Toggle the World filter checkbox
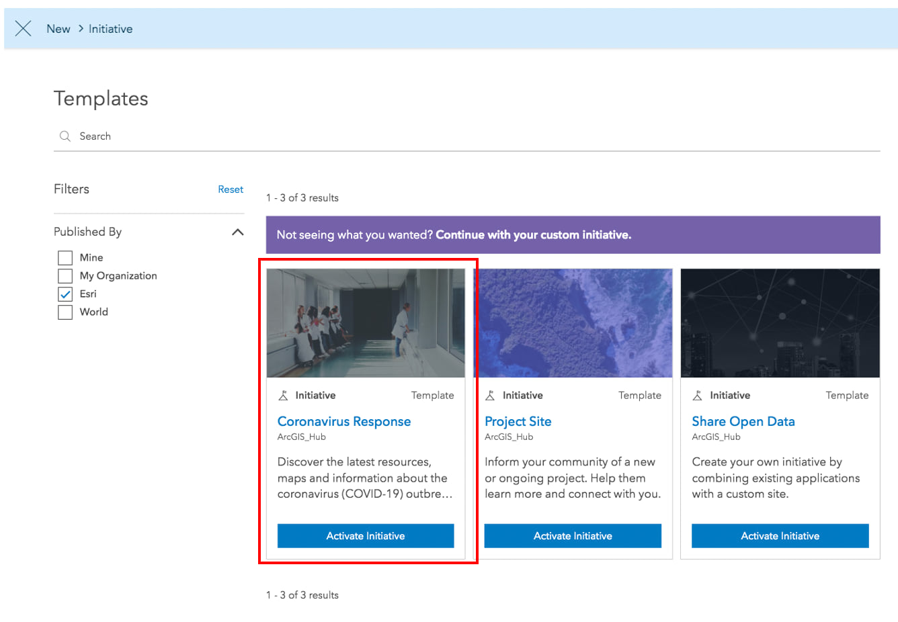Screen dimensions: 898x622 tap(65, 312)
